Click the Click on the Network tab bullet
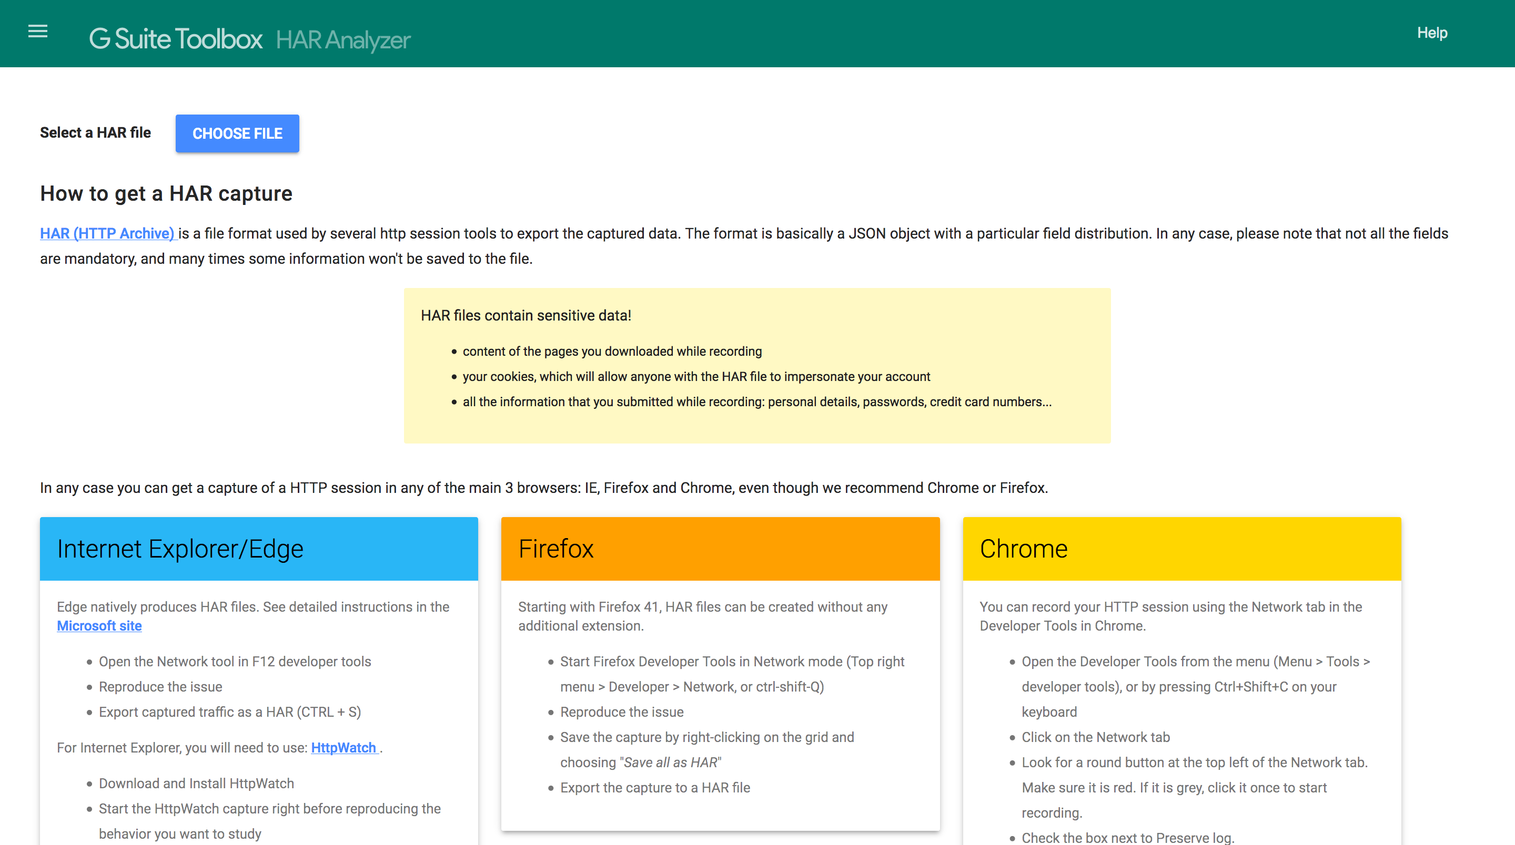This screenshot has height=845, width=1515. tap(1095, 737)
